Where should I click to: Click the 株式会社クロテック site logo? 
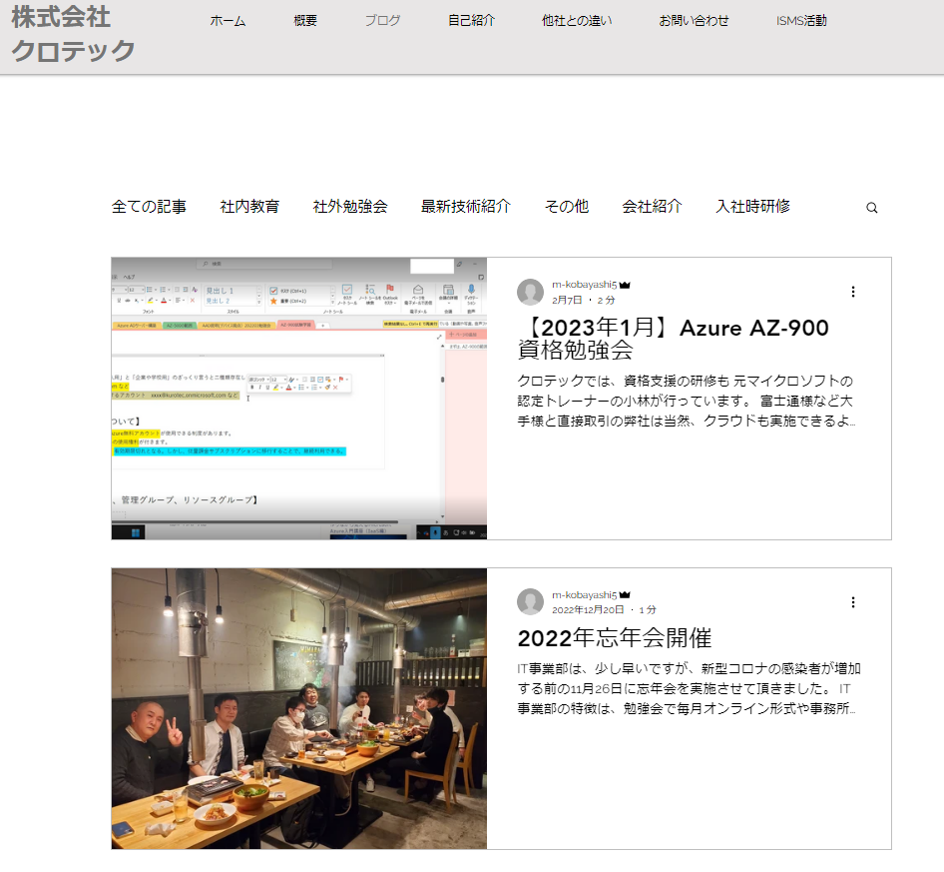73,34
